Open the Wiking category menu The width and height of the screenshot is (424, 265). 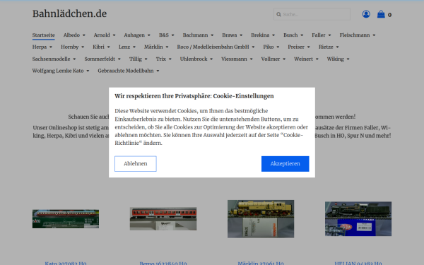[338, 59]
